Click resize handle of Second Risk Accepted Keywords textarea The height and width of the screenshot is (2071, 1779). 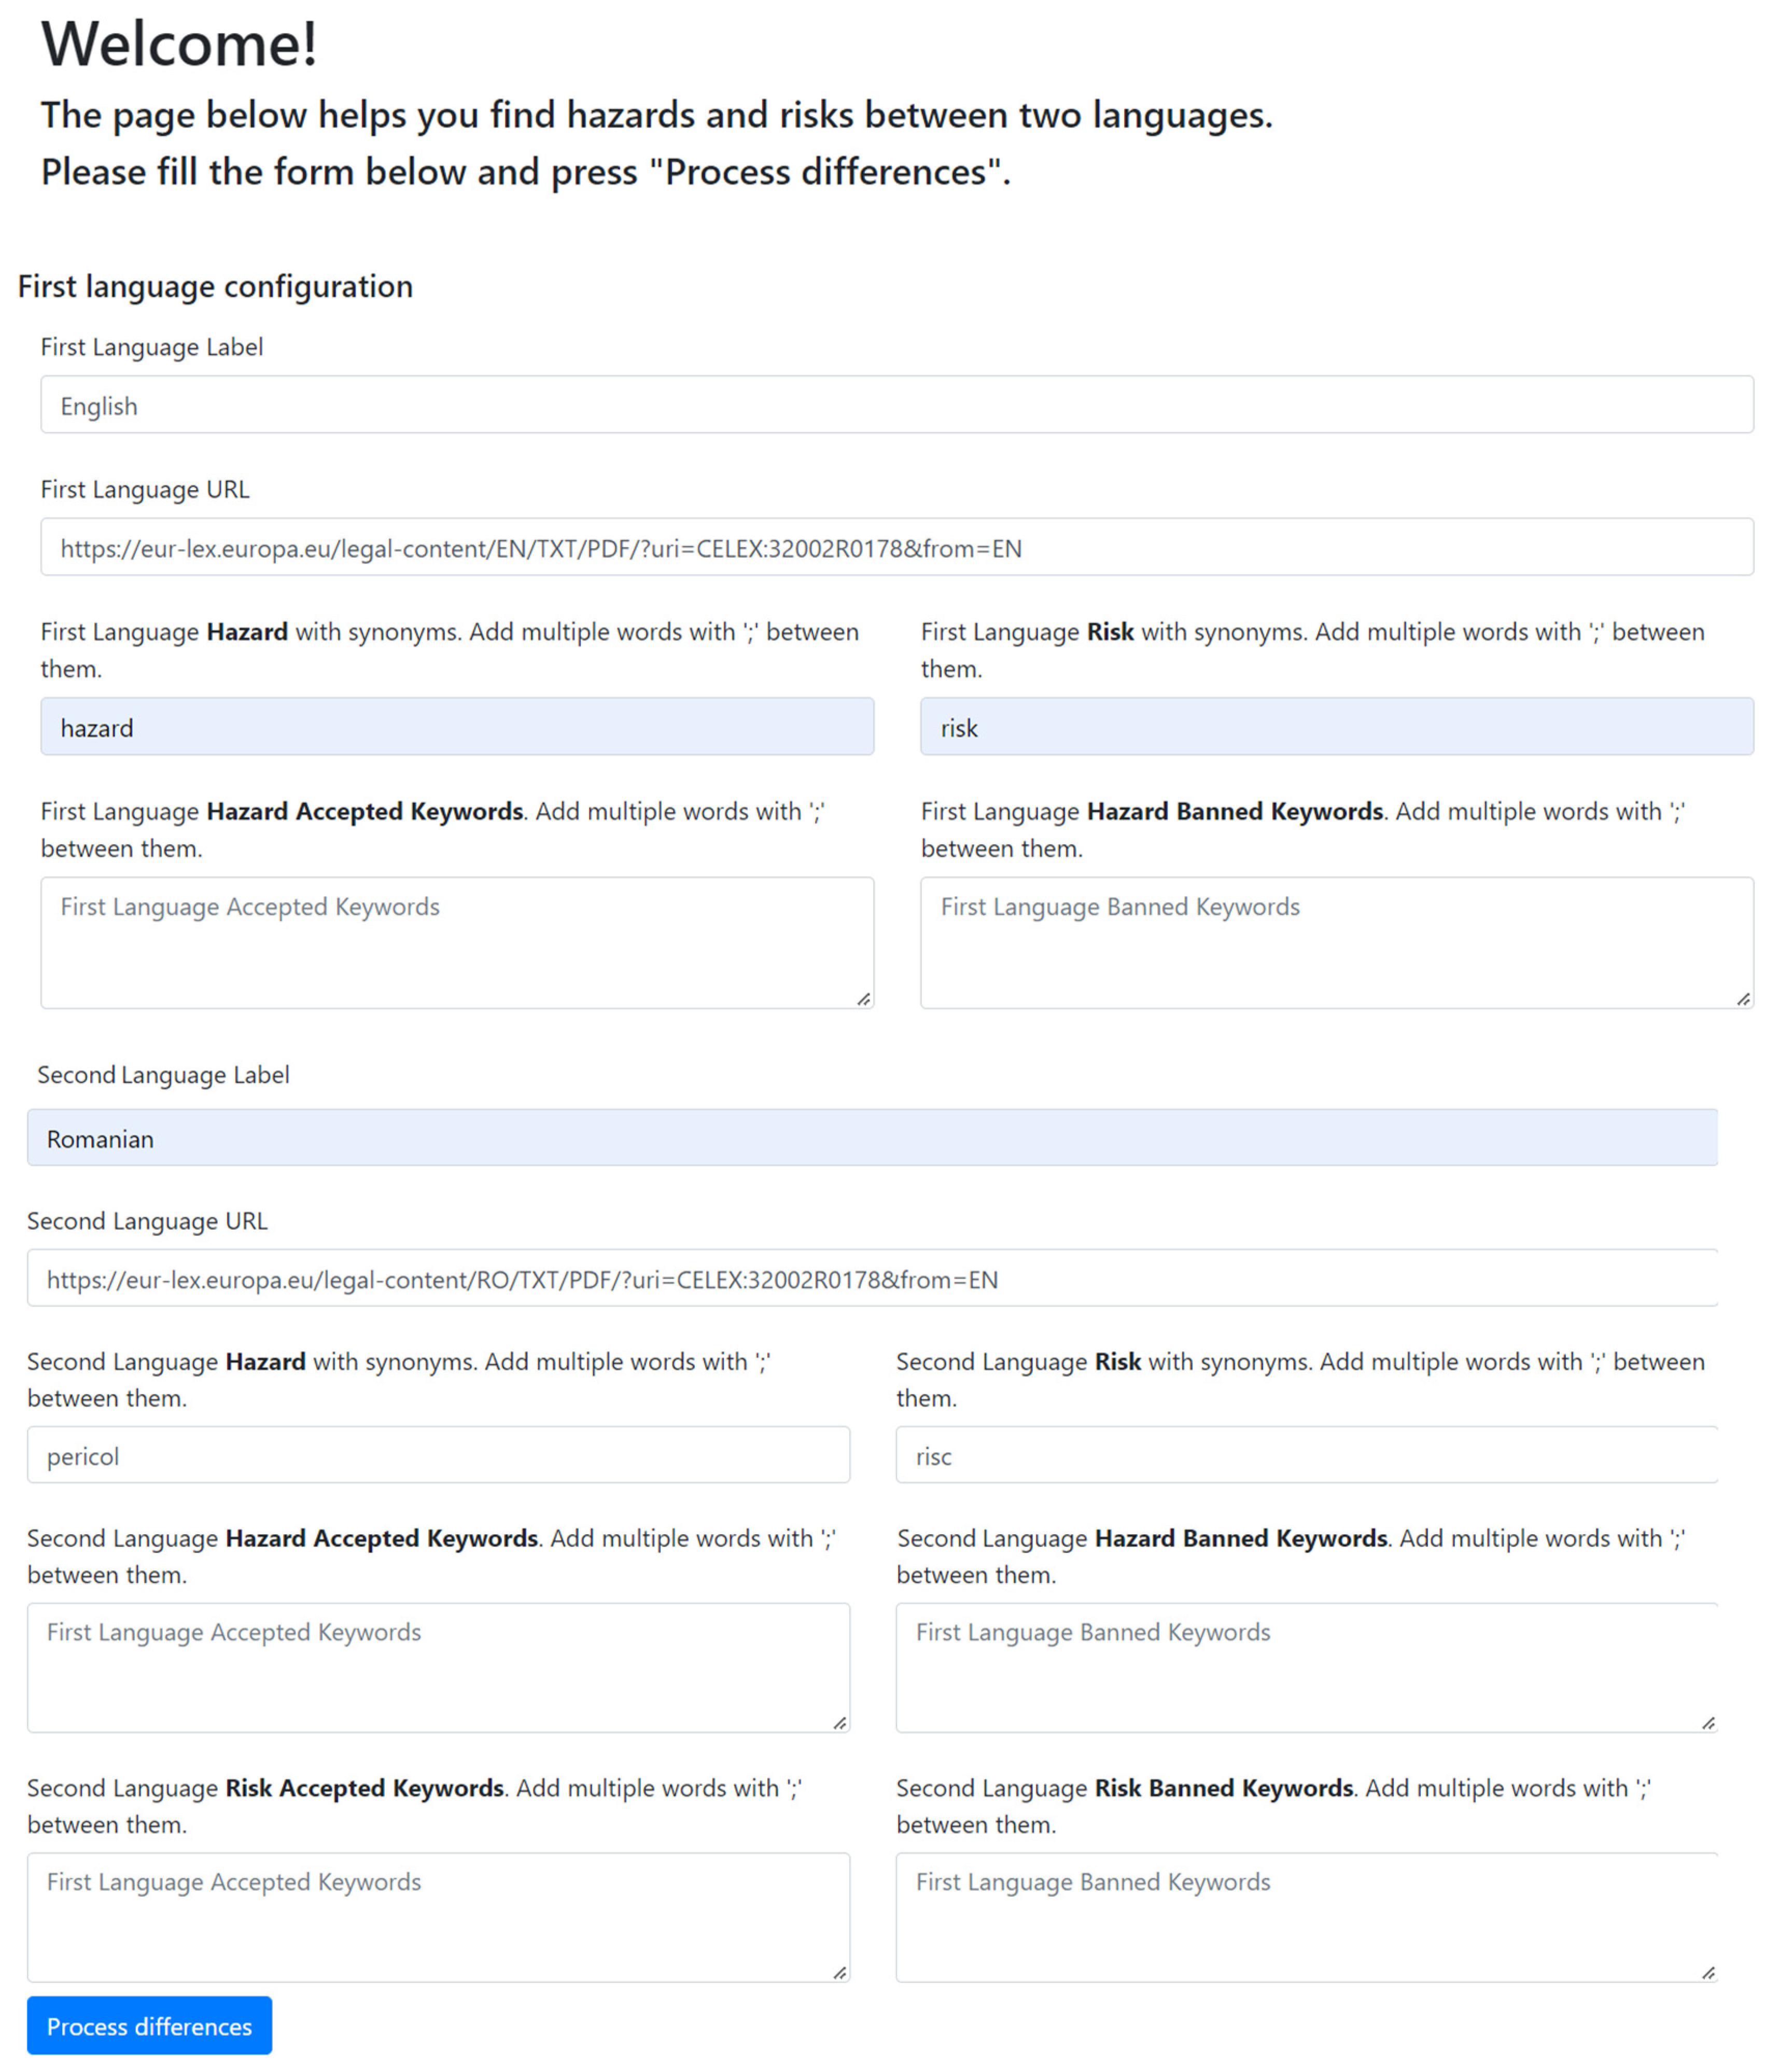[x=839, y=1972]
